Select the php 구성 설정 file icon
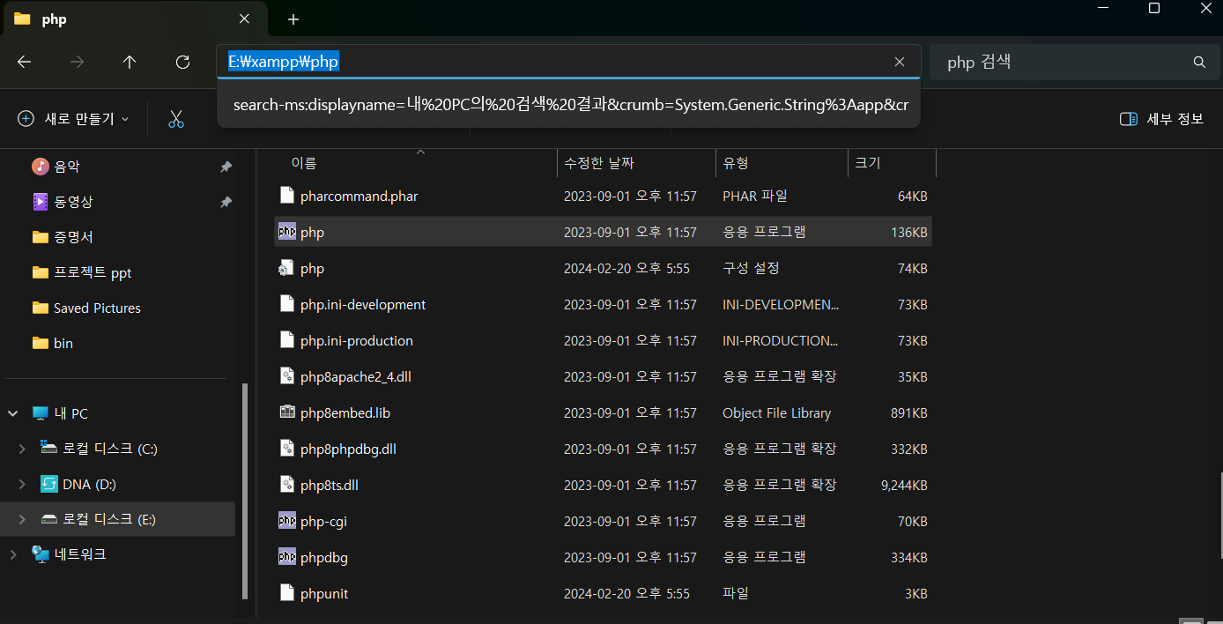This screenshot has width=1223, height=624. [x=286, y=267]
